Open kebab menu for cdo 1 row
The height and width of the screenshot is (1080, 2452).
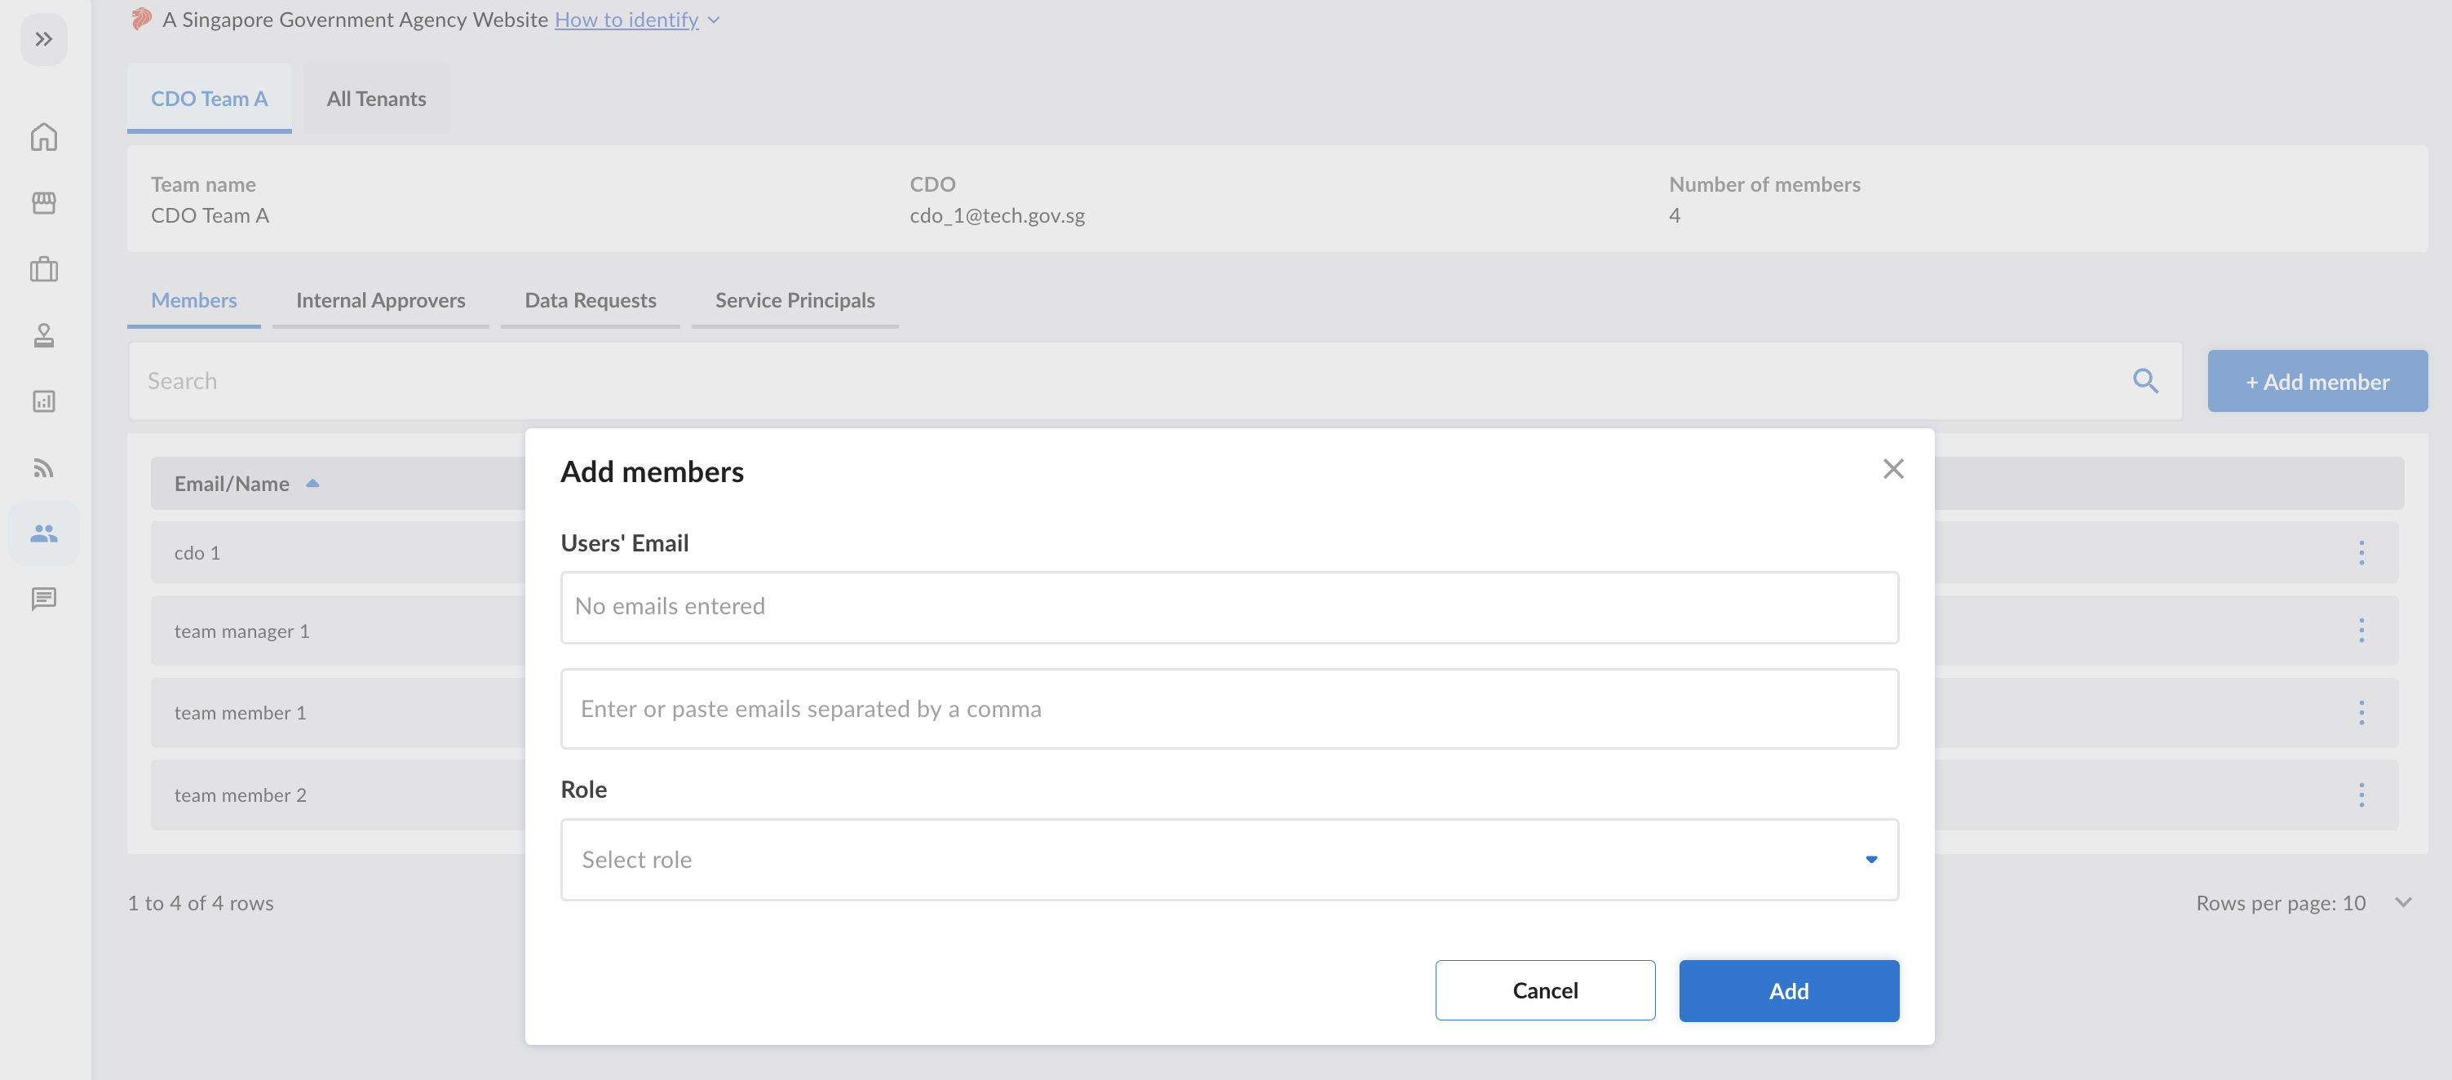coord(2361,553)
